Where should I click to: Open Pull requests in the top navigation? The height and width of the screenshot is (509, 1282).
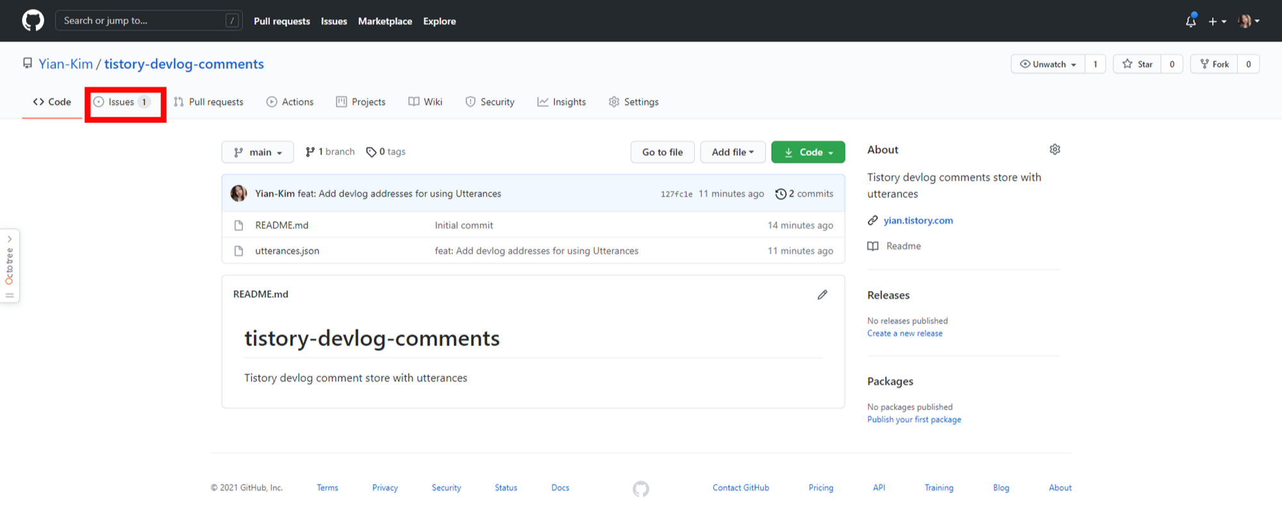coord(281,21)
